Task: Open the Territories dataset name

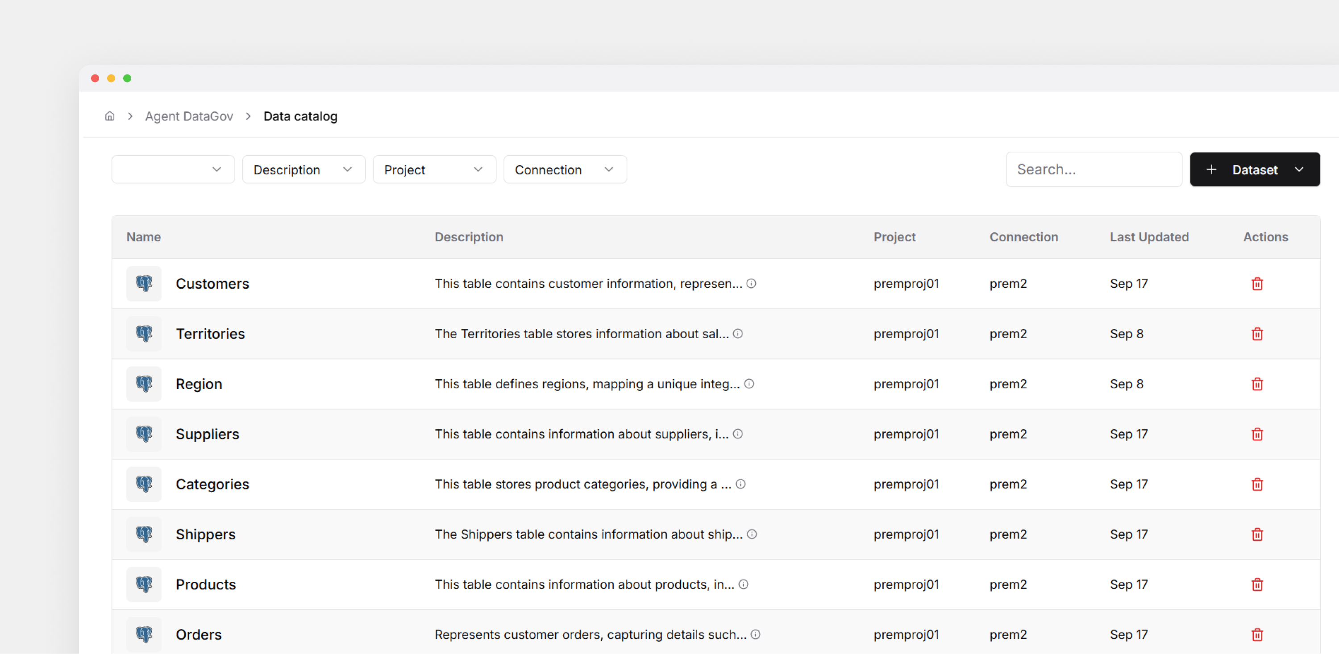Action: (210, 334)
